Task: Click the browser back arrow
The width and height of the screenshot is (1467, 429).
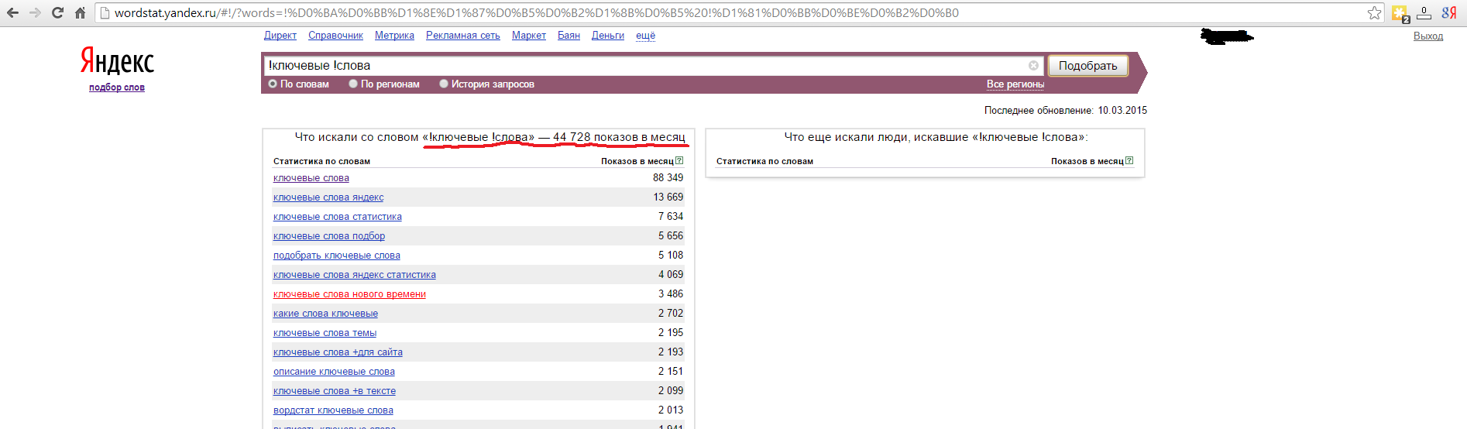Action: [x=13, y=12]
